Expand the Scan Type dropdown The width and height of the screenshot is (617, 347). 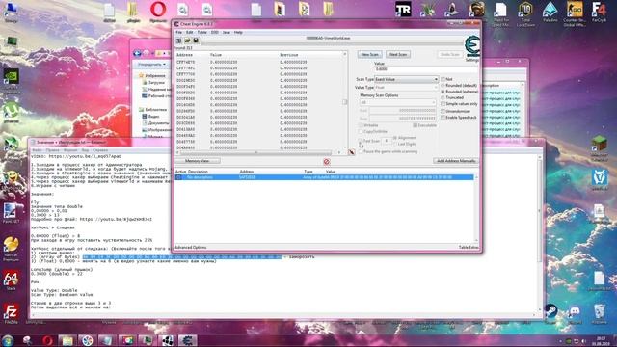tap(406, 79)
